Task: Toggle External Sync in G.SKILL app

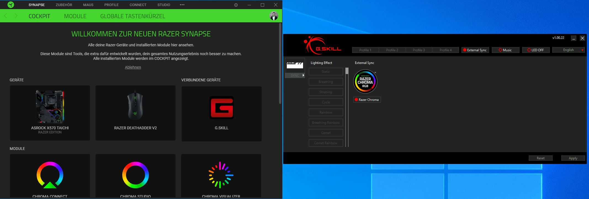Action: [x=475, y=50]
